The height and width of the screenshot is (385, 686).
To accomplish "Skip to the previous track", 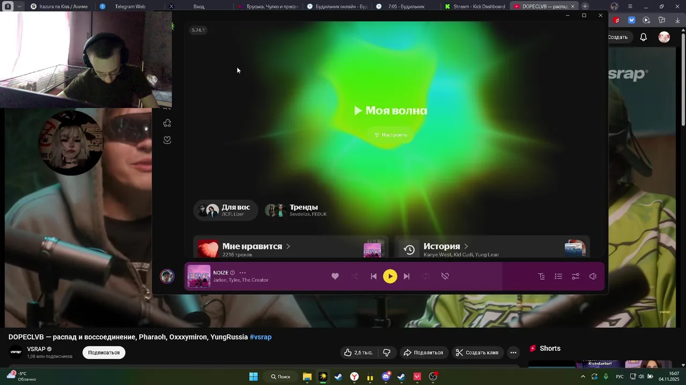I will pos(374,276).
